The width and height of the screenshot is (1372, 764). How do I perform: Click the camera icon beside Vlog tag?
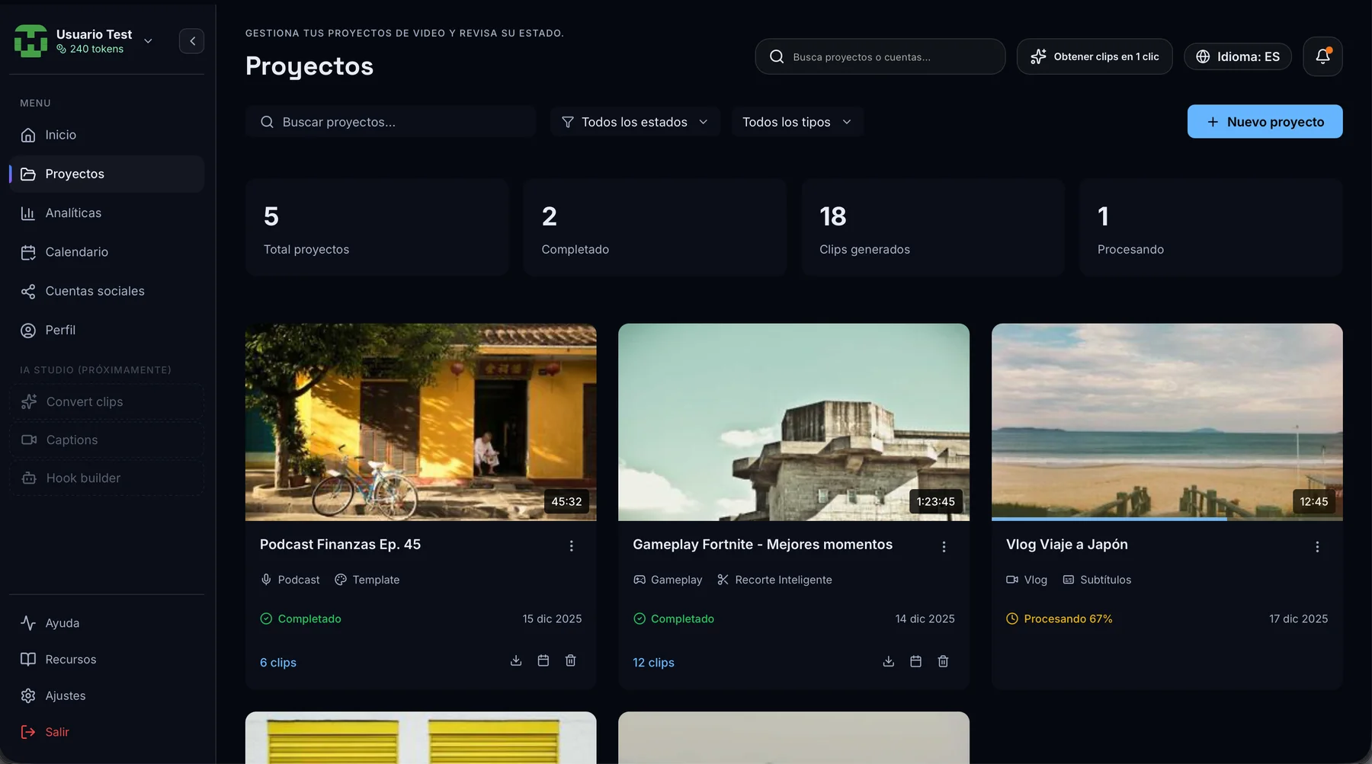tap(1012, 580)
